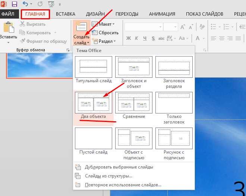Screen dimensions: 246x196
Task: Open the Создать слайд dropdown arrow
Action: point(88,43)
